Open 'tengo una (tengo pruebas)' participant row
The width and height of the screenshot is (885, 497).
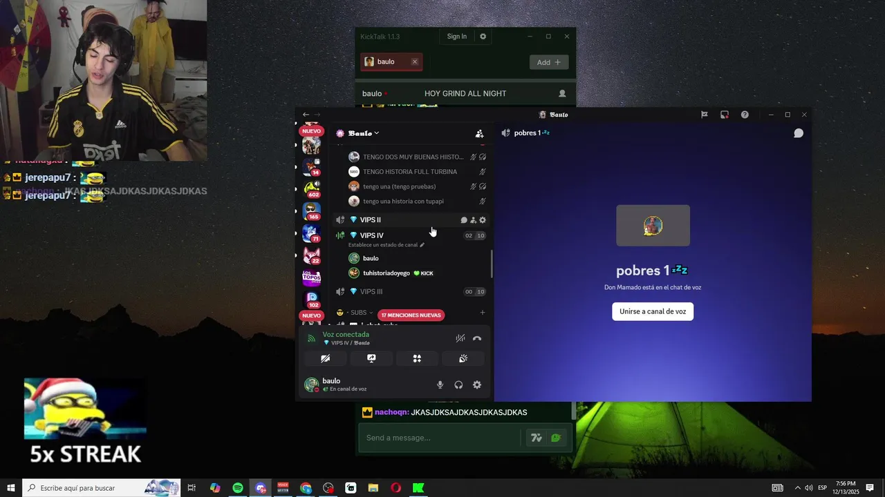coord(417,186)
